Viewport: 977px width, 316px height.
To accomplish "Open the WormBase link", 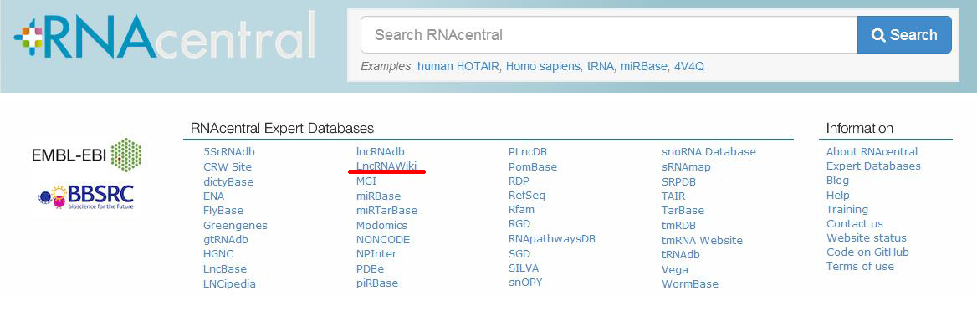I will pos(690,283).
